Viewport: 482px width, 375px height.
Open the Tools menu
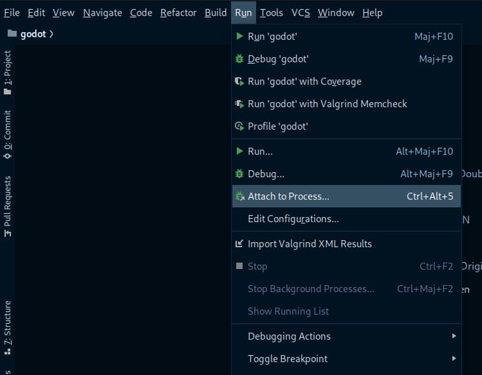click(x=272, y=13)
